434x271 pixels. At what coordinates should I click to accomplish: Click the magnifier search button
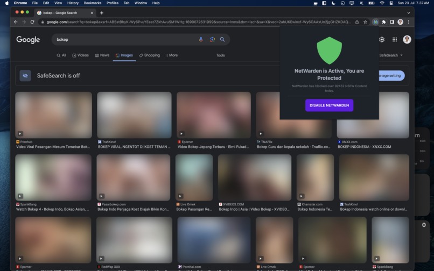coord(222,40)
